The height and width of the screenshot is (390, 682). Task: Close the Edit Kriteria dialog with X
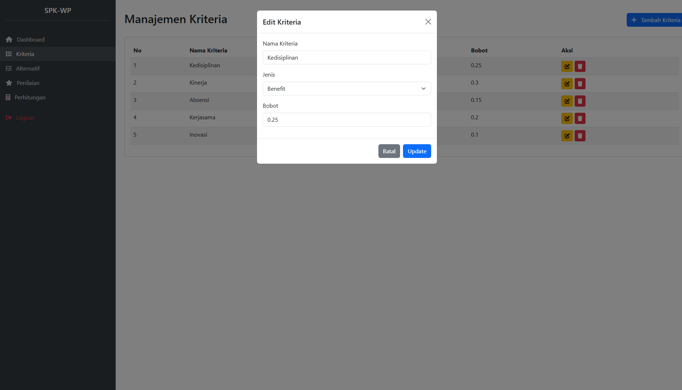click(x=428, y=22)
